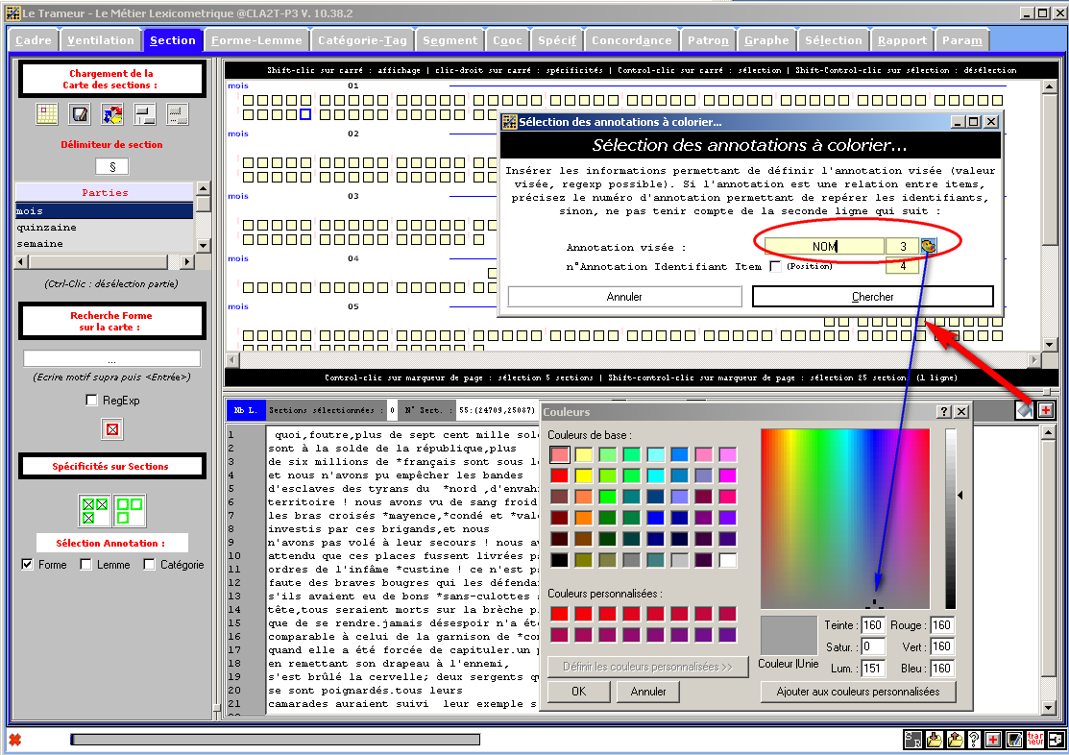Viewport: 1069px width, 755px height.
Task: Click the three crossed green squares icon
Action: click(95, 511)
